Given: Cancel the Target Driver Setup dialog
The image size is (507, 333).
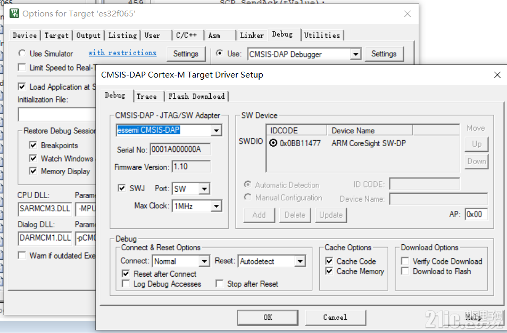Looking at the screenshot, I should (335, 318).
